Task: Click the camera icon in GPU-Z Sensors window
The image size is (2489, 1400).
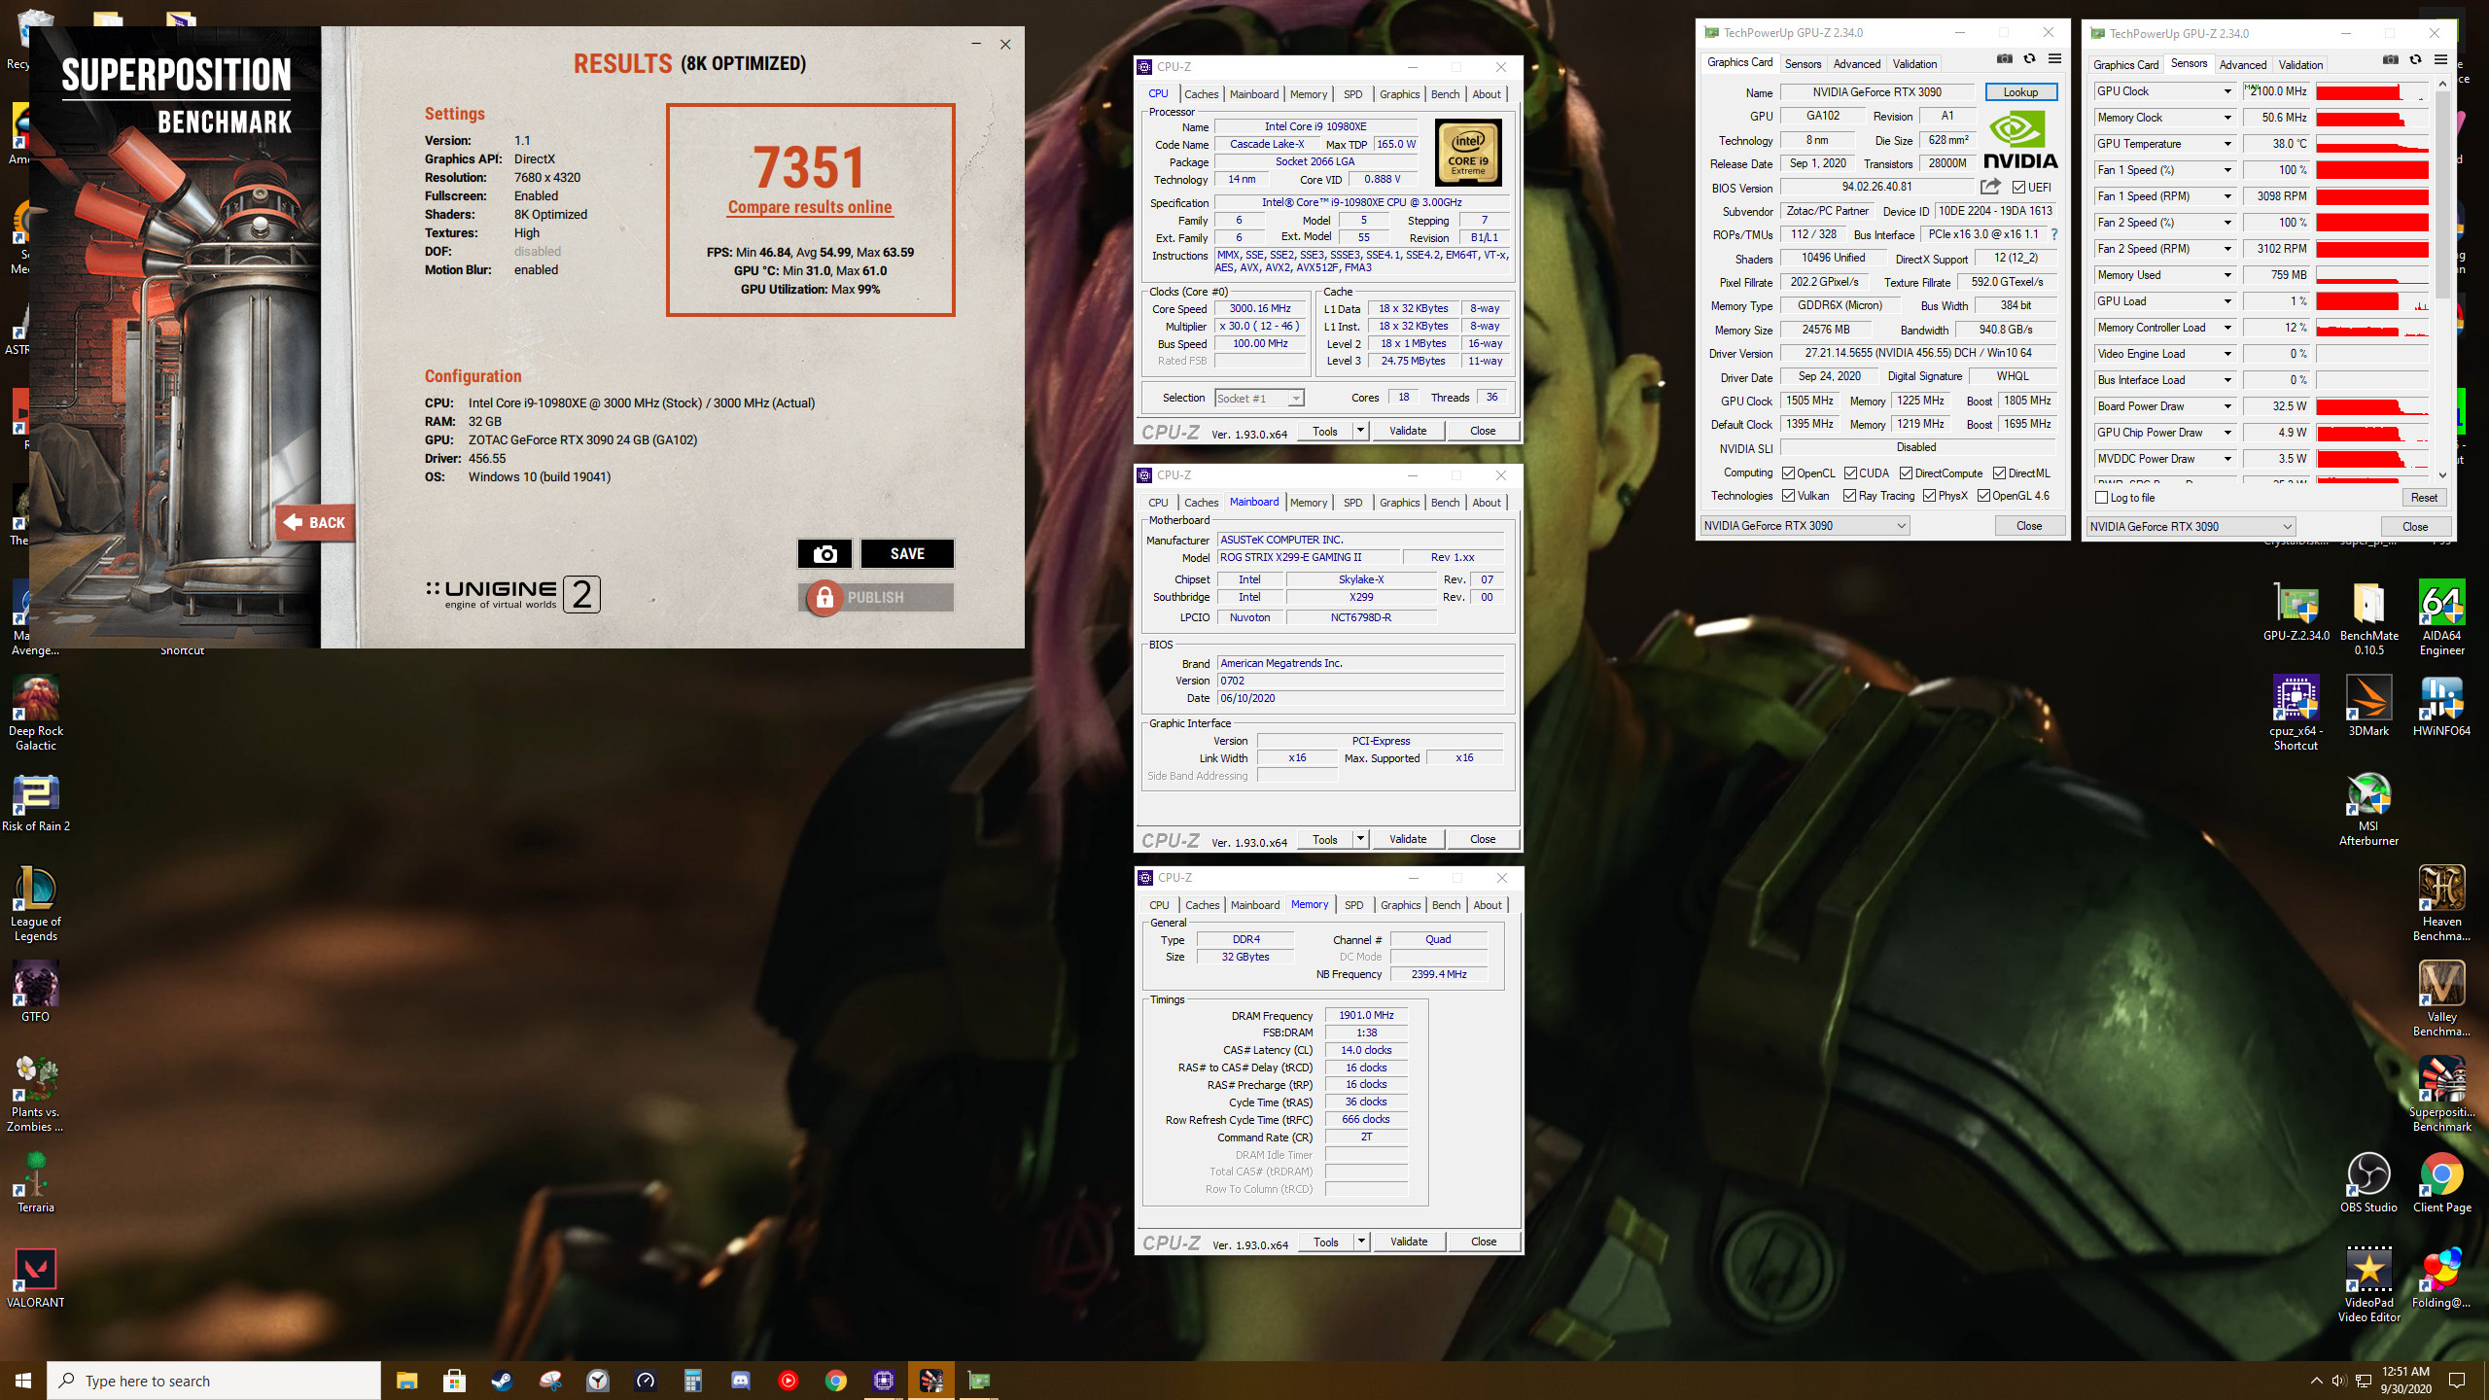Action: (2390, 60)
